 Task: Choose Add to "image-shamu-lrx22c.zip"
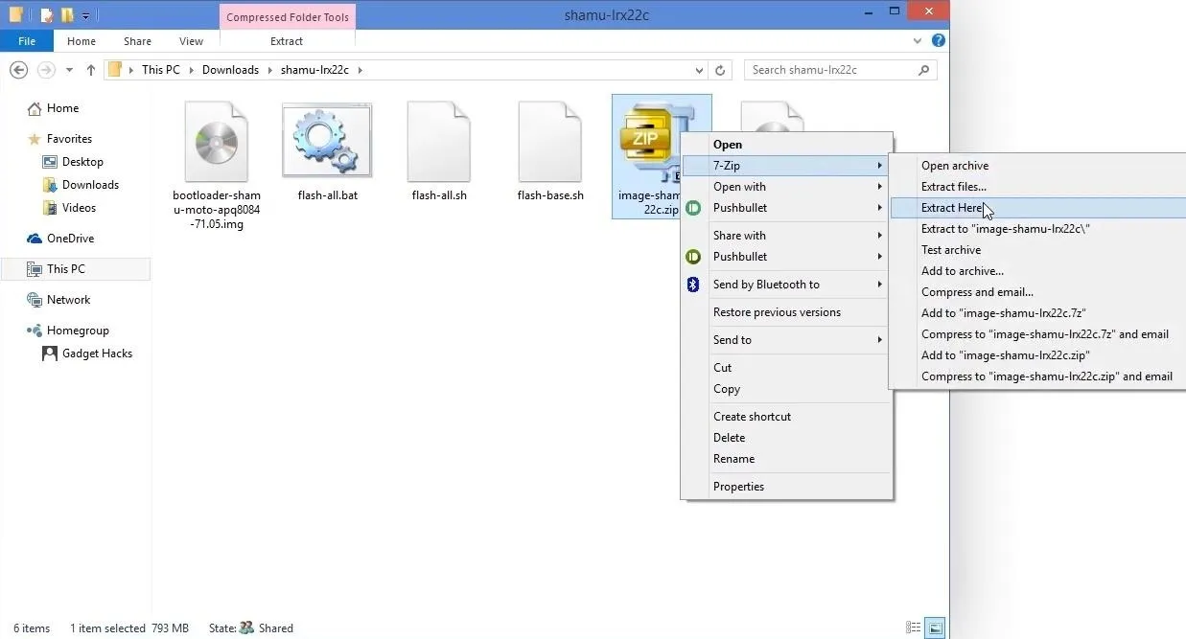coord(1038,355)
